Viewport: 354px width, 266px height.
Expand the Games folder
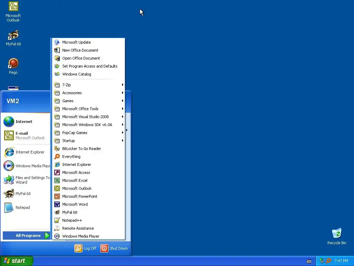(88, 101)
